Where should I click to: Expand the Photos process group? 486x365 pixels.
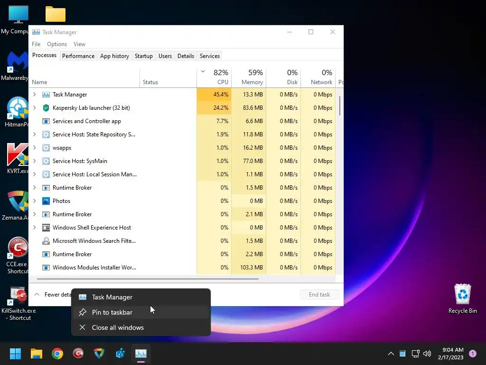coord(34,201)
